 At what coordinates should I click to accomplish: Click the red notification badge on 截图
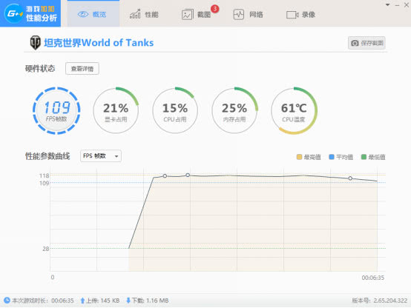[x=214, y=9]
